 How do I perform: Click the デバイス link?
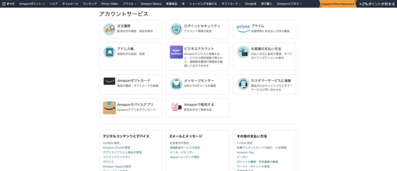[108, 162]
